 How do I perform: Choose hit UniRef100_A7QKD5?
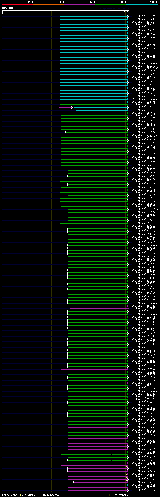coord(143,44)
